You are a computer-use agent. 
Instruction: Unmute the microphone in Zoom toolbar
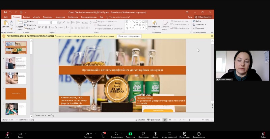pyautogui.click(x=7, y=134)
